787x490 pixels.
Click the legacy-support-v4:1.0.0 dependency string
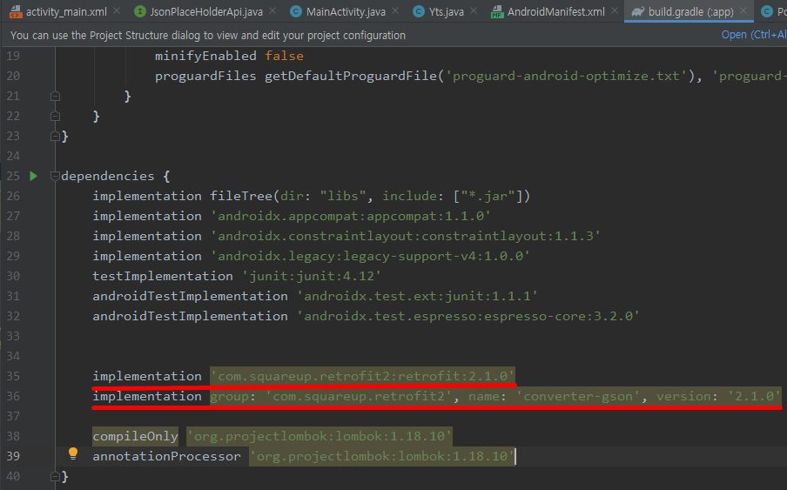pos(370,256)
